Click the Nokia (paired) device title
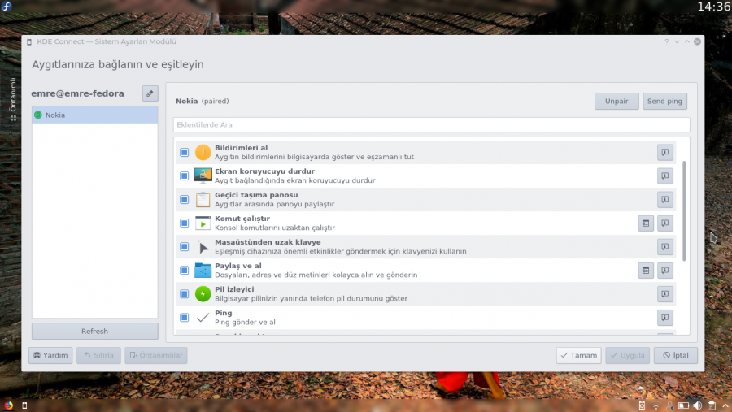Image resolution: width=732 pixels, height=412 pixels. click(x=203, y=101)
